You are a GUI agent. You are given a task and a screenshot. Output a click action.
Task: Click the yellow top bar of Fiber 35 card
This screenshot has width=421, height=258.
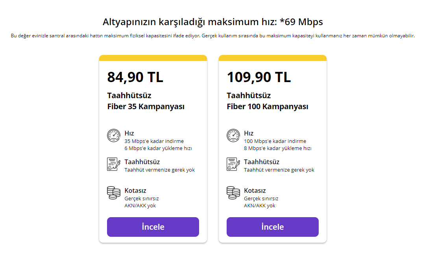(x=153, y=58)
